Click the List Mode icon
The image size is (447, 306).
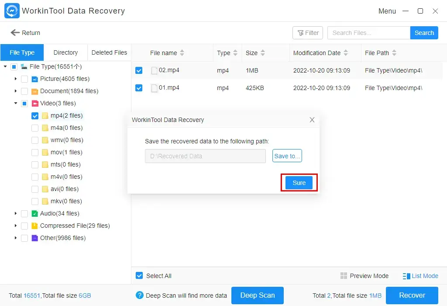point(406,276)
